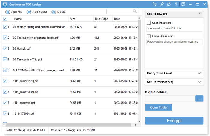210x136 pixels.
Task: Uncheck the file 03 Harilek.pdf
Action: (5, 48)
